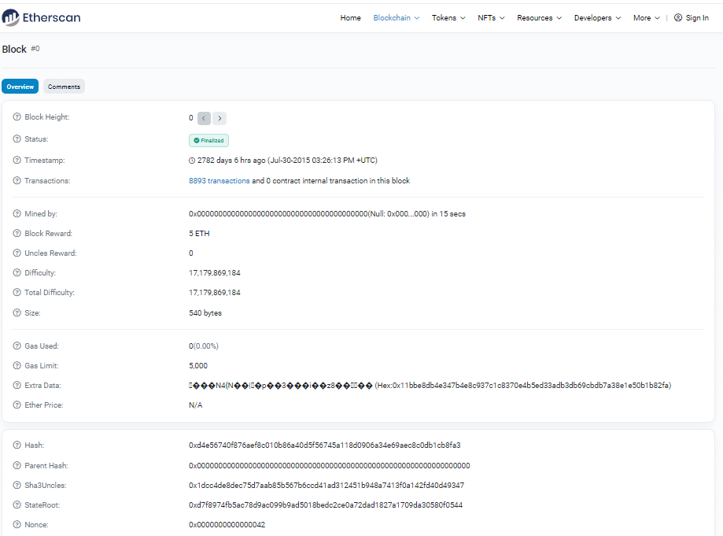This screenshot has width=723, height=536.
Task: Click help icon beside Extra Data
Action: pyautogui.click(x=17, y=386)
